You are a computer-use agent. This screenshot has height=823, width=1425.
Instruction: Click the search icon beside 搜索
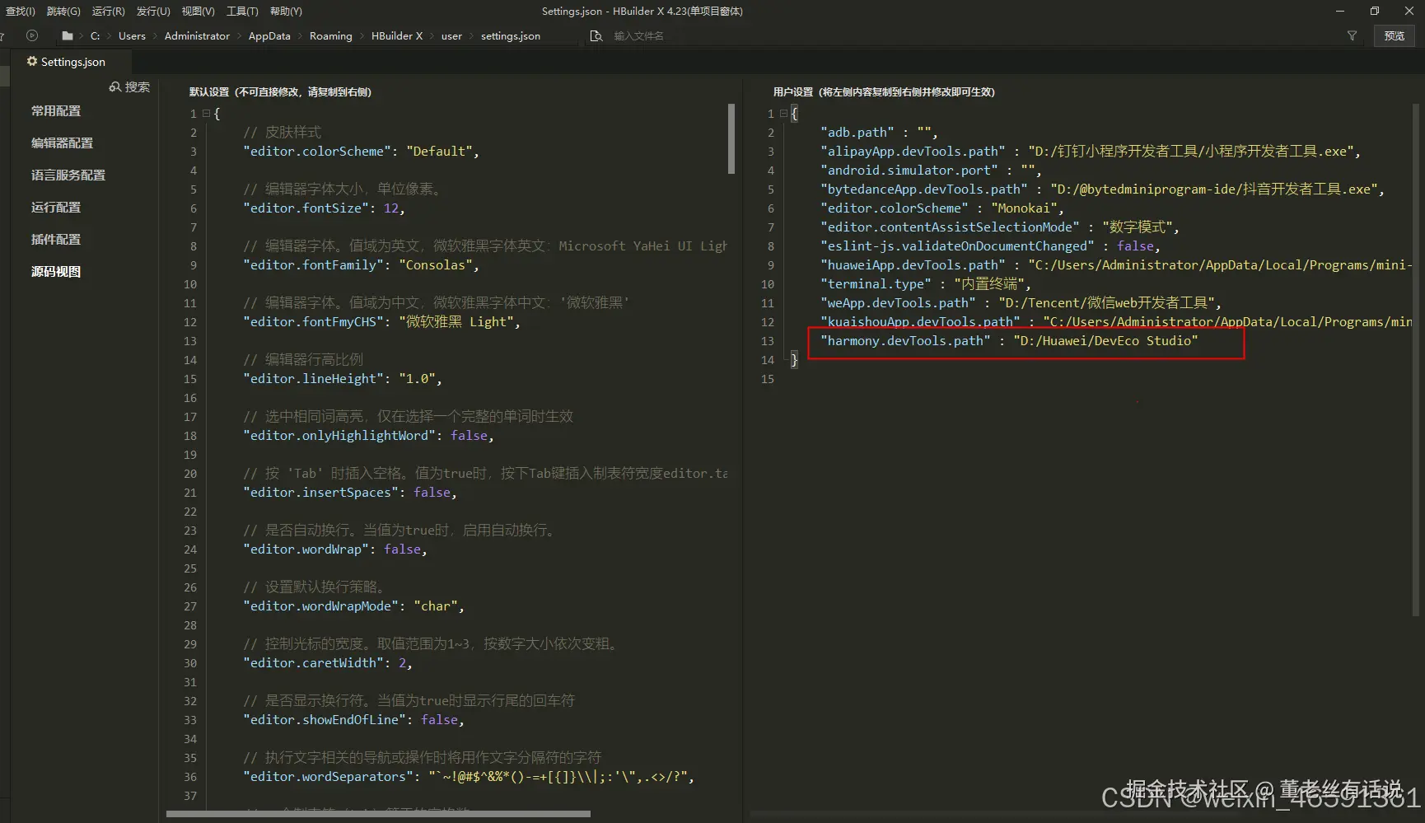(115, 87)
